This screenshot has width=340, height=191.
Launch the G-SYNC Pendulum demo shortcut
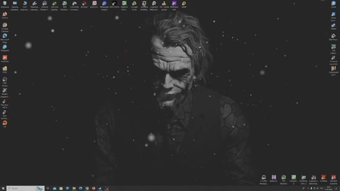click(263, 180)
